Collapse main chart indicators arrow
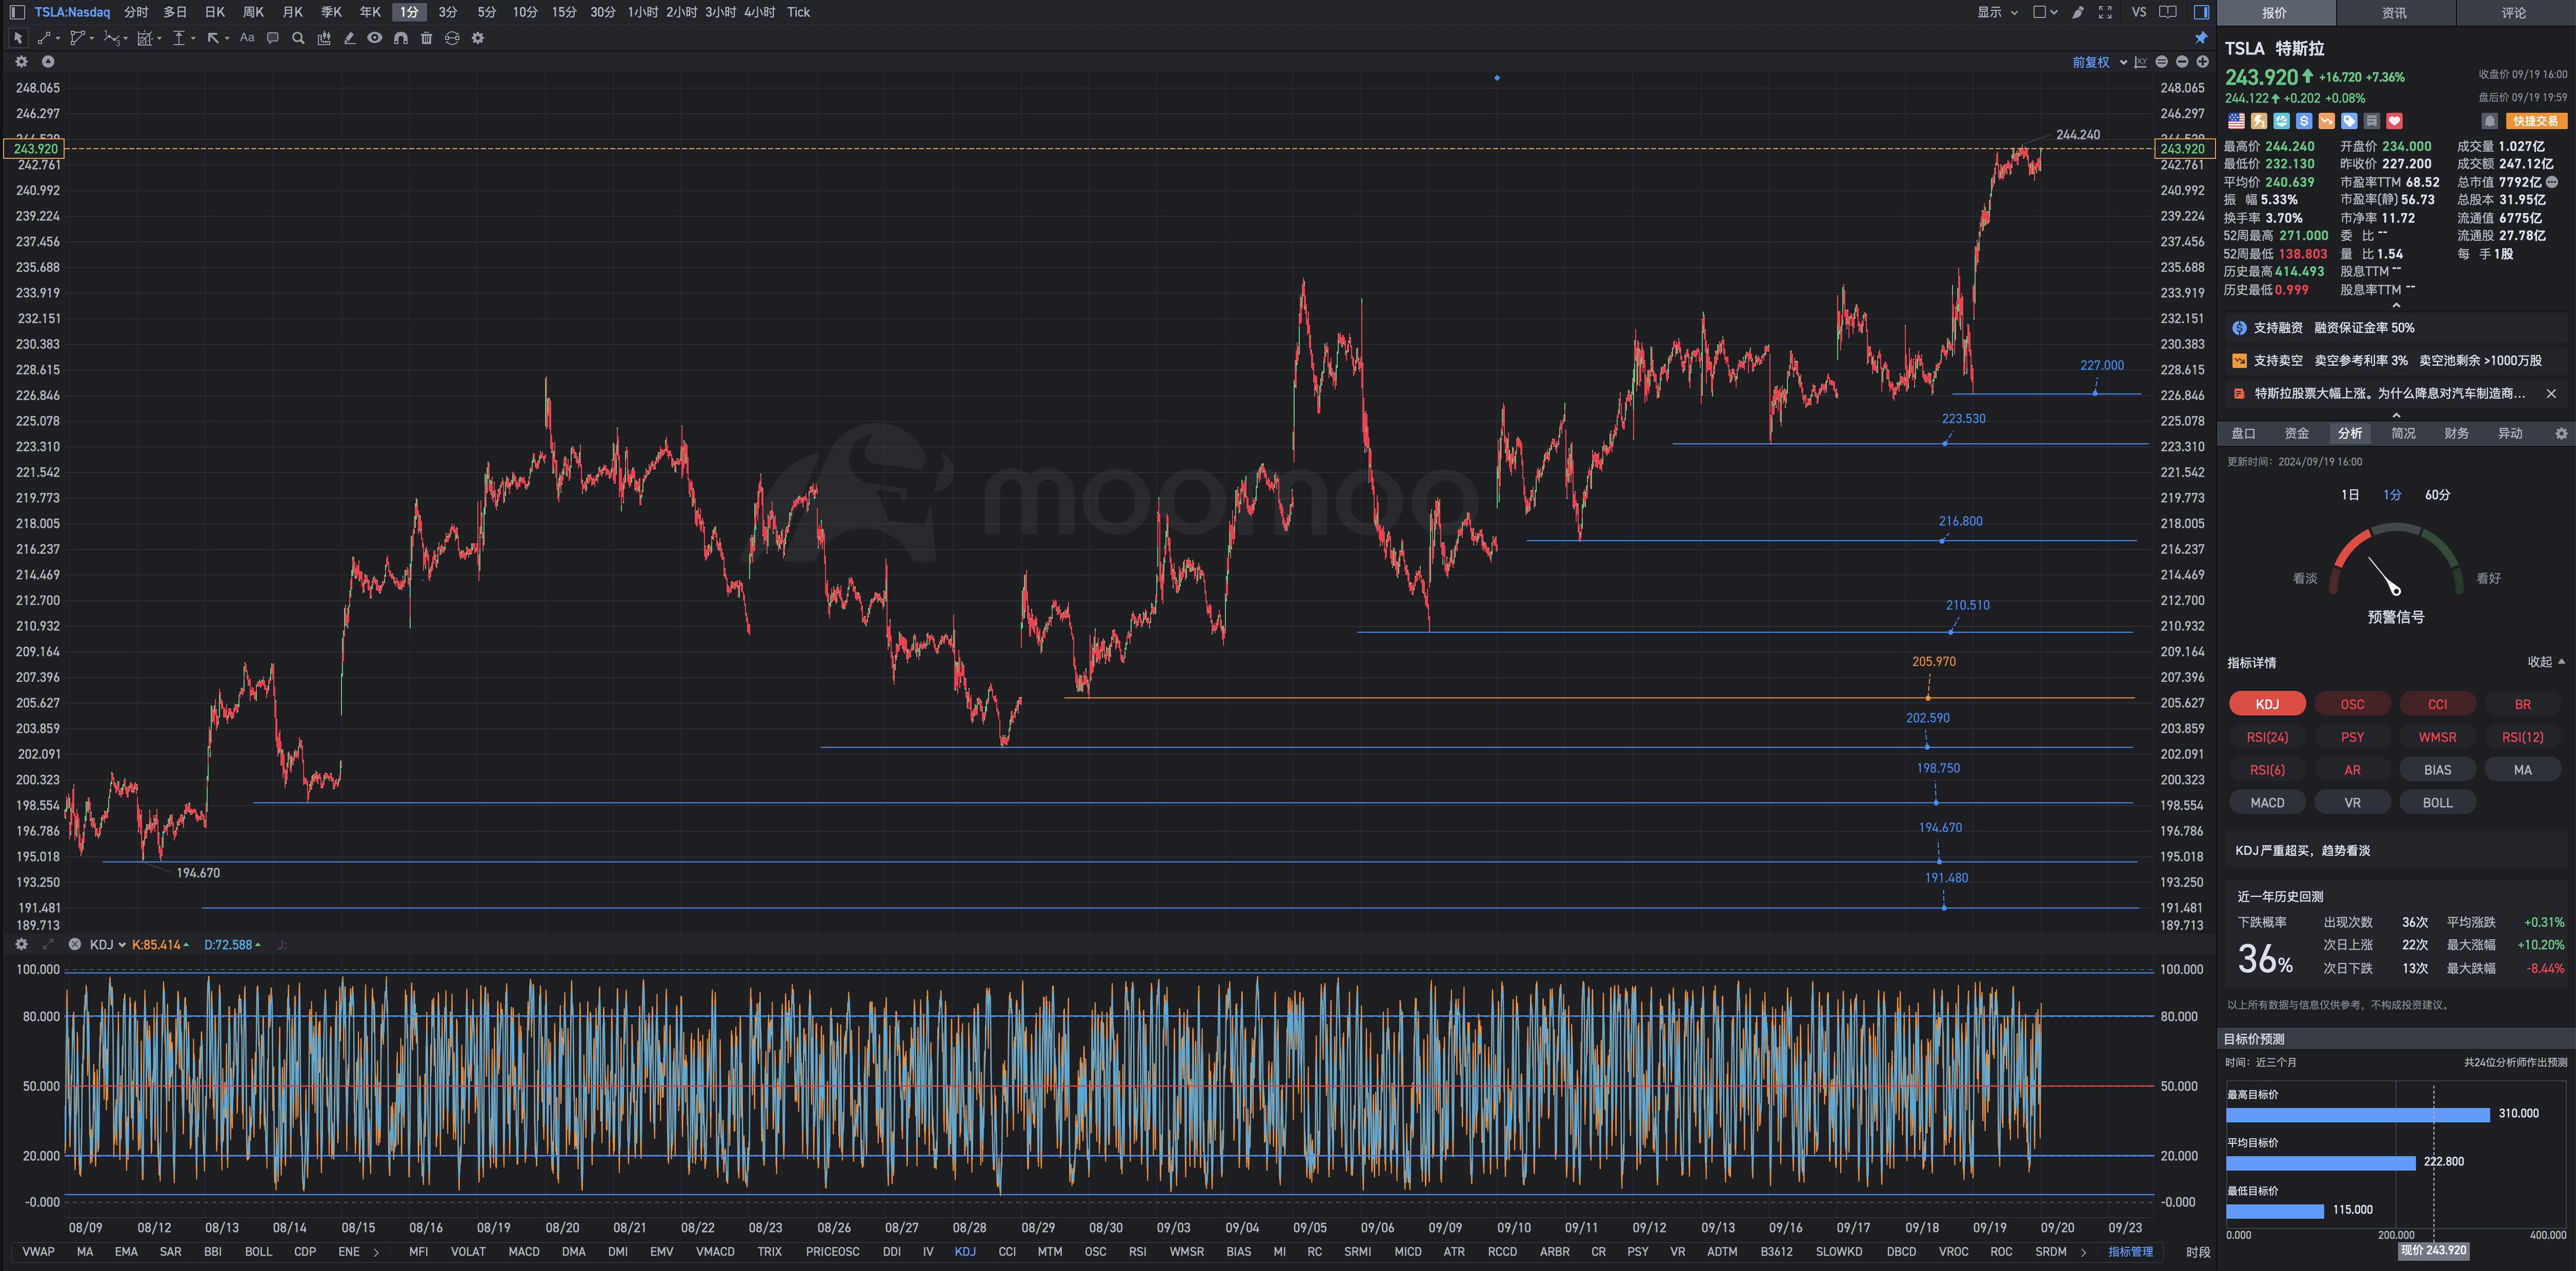2576x1271 pixels. [x=48, y=62]
